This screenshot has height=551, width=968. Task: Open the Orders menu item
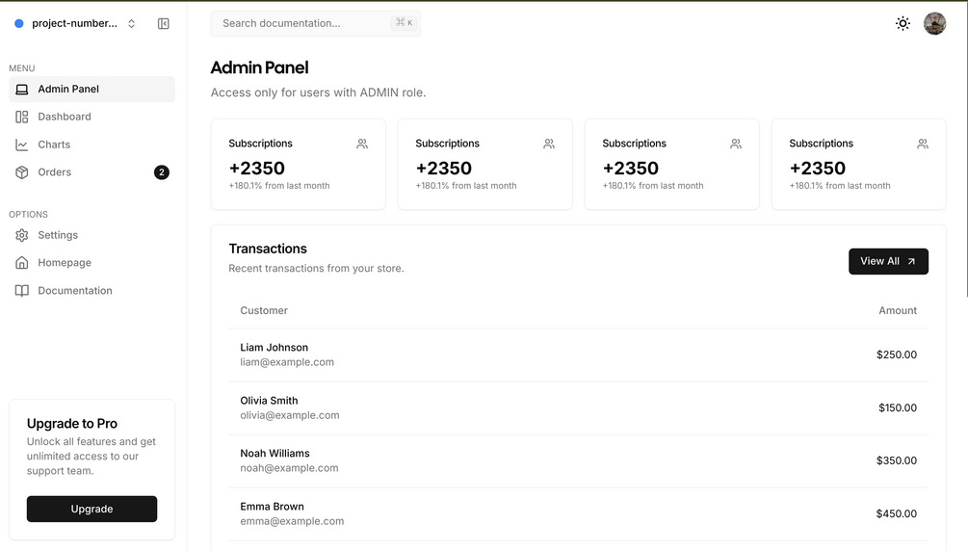(55, 172)
